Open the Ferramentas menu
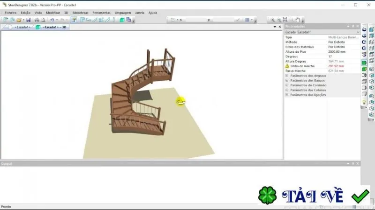This screenshot has width=375, height=210. point(101,13)
